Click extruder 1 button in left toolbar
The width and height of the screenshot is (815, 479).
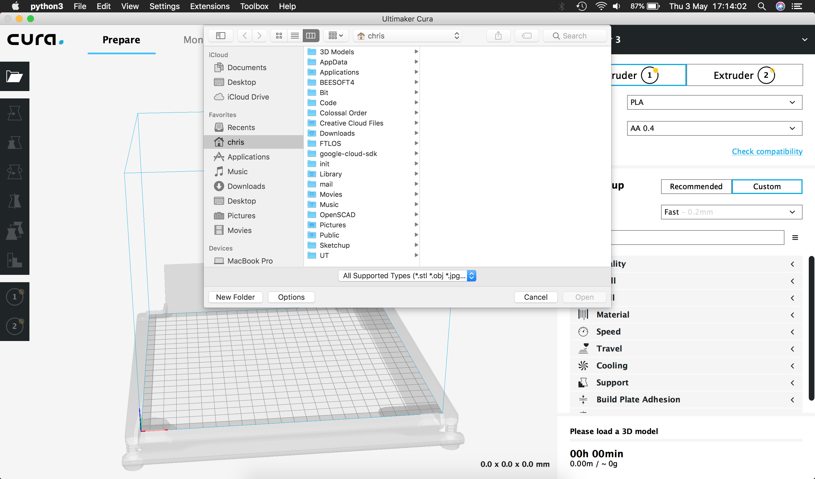14,297
